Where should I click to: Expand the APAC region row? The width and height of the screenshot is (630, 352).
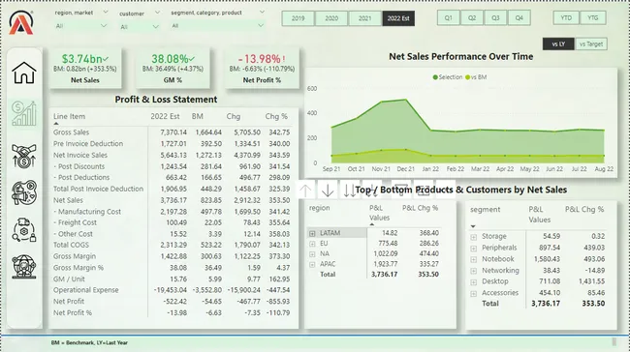click(x=312, y=265)
